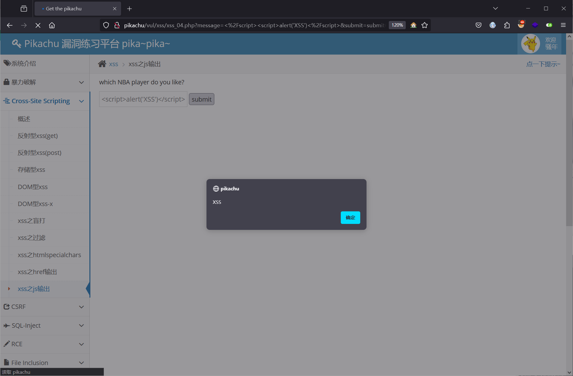Open the 概述 page
Viewport: 573px width, 376px height.
coord(24,119)
